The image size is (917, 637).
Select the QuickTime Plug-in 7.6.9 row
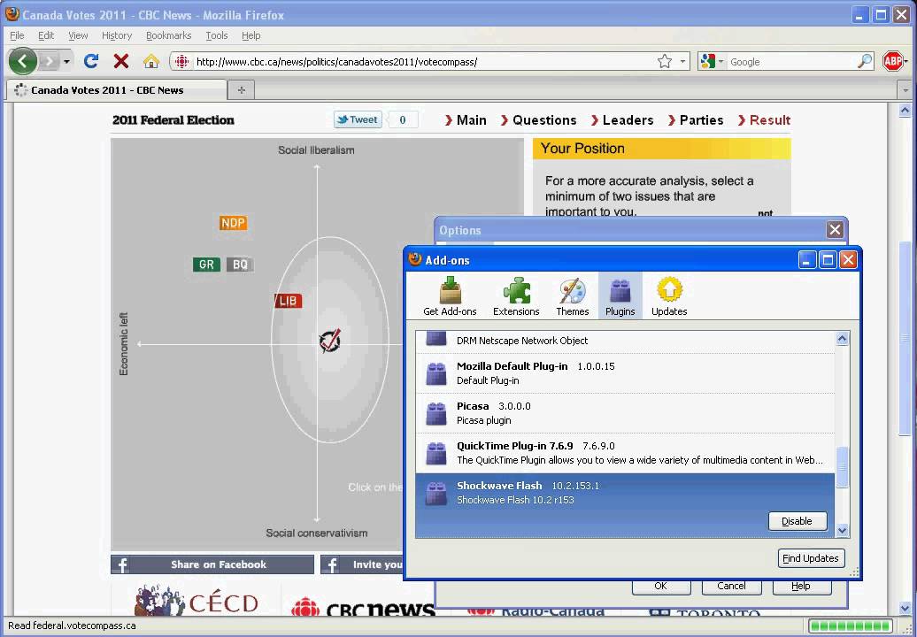point(625,453)
